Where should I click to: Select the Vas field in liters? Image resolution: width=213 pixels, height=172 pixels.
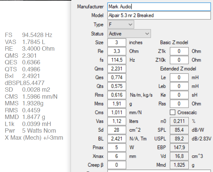117,121
